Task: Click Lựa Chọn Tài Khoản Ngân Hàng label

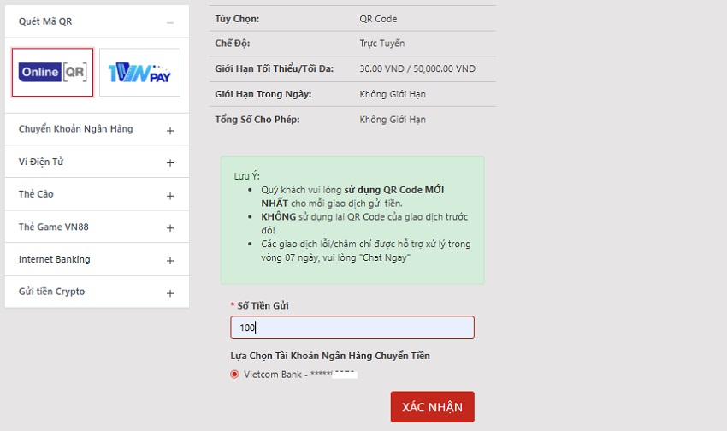Action: click(x=330, y=356)
